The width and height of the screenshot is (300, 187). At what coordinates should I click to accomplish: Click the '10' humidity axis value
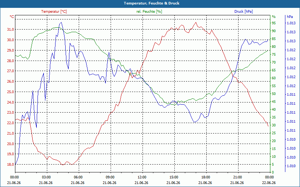pos(274,157)
